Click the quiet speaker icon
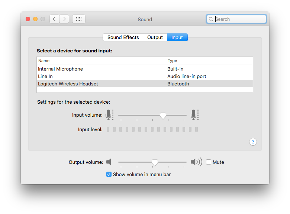Screen dimensions: 290x214 [x=109, y=162]
